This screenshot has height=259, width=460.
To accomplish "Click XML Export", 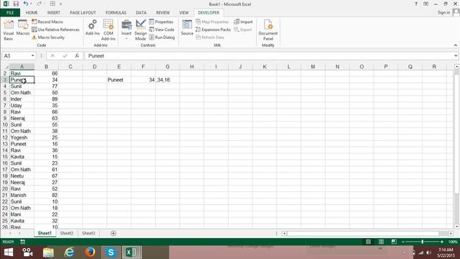I will (243, 29).
